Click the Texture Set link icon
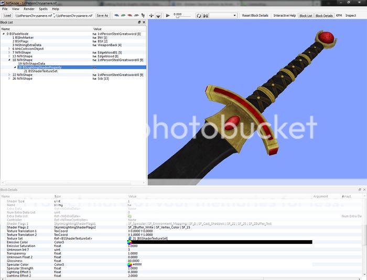This screenshot has width=367, height=280. point(129,239)
